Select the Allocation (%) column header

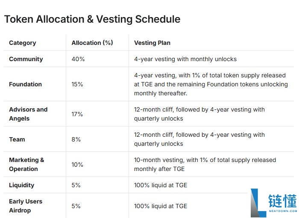(x=92, y=43)
